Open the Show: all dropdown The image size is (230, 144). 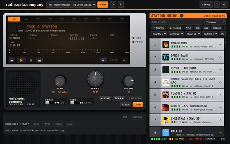193,34
